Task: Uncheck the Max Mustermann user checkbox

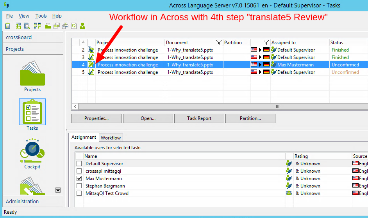Action: pyautogui.click(x=79, y=178)
